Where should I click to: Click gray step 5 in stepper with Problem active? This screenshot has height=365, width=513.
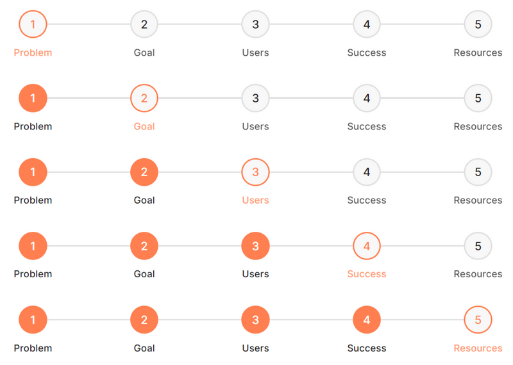(478, 25)
